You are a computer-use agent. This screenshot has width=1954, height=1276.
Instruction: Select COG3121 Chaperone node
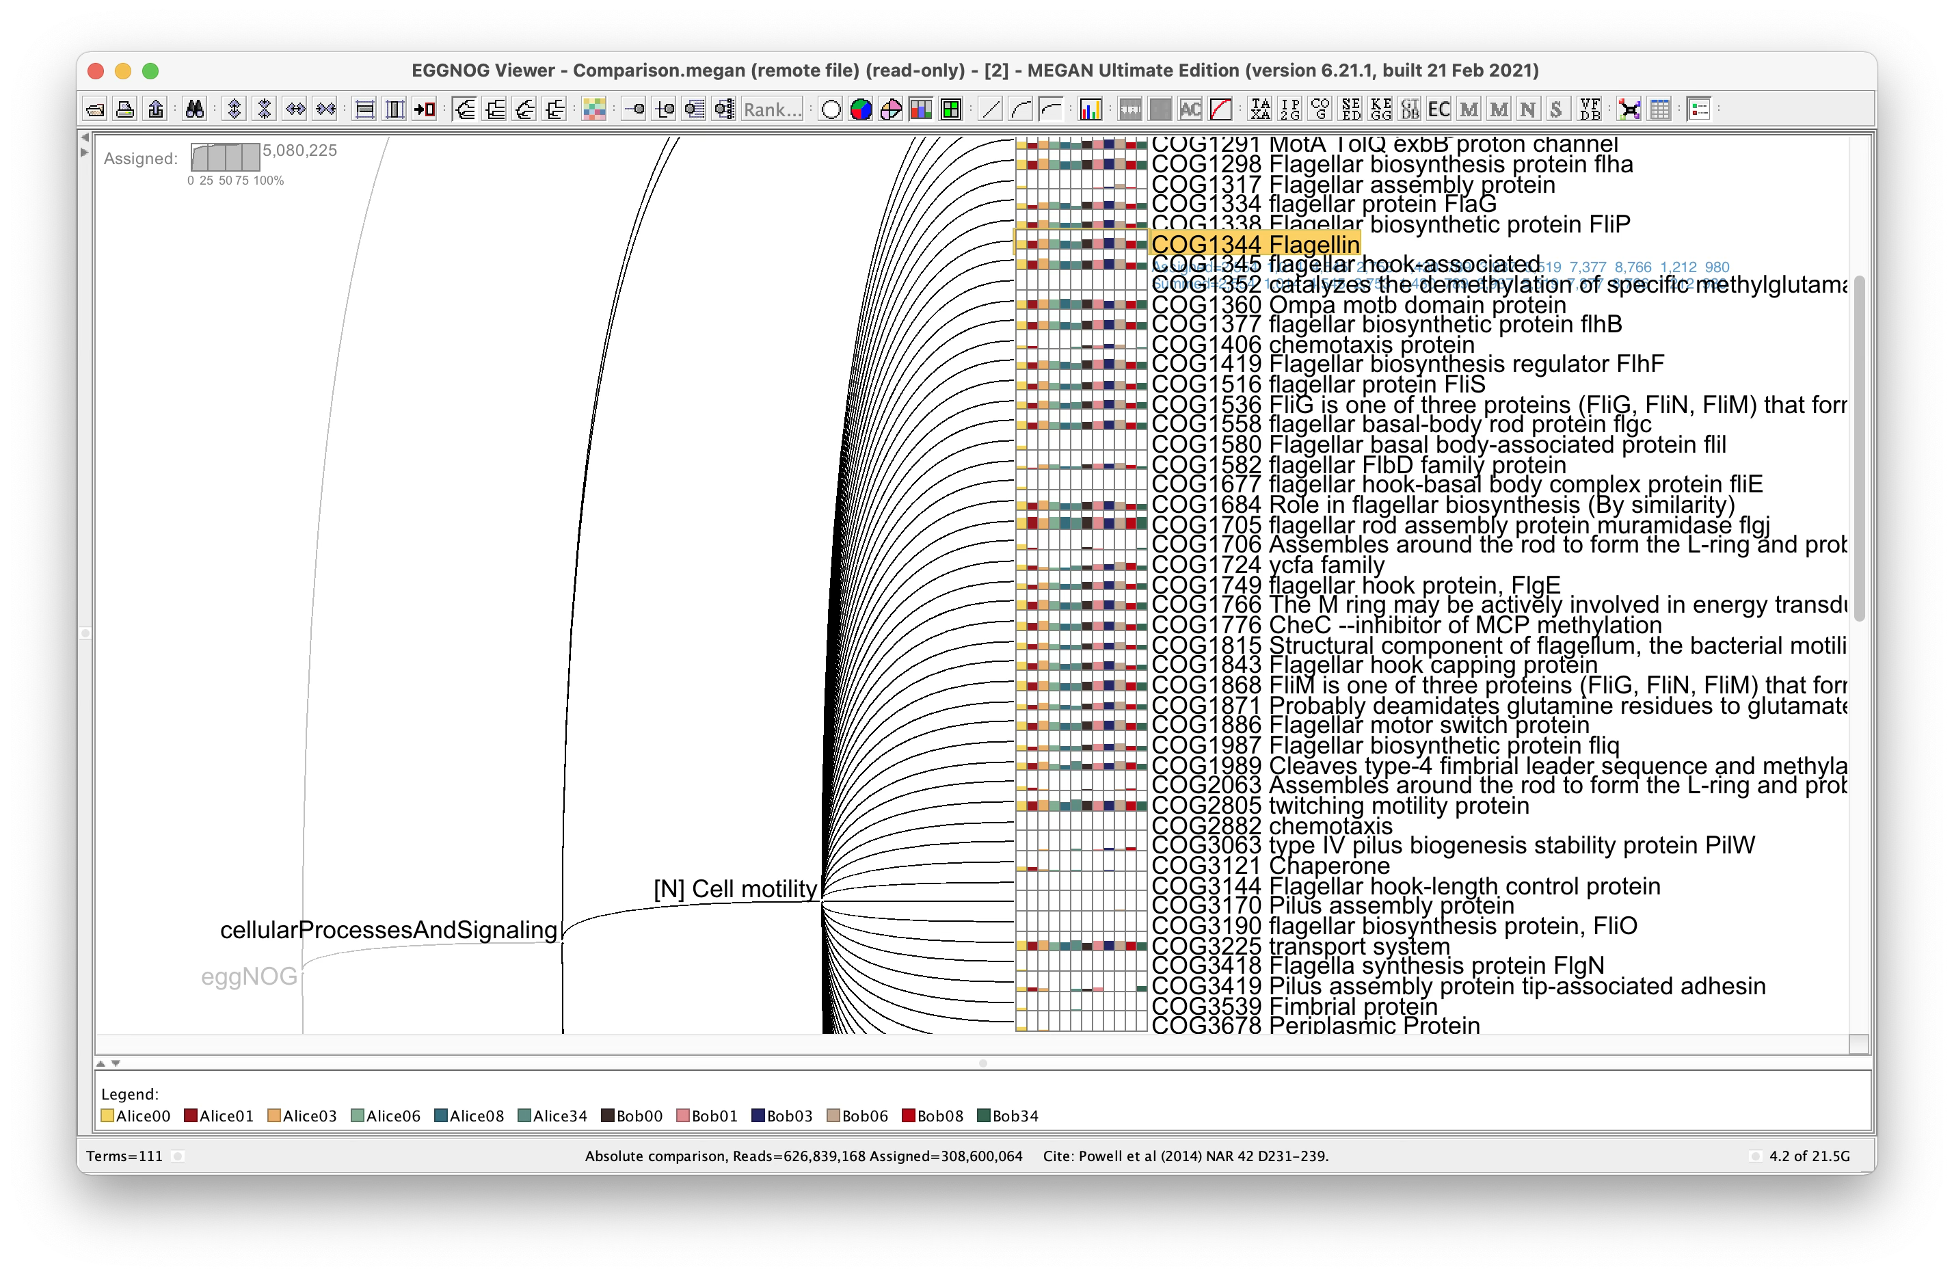click(1270, 866)
